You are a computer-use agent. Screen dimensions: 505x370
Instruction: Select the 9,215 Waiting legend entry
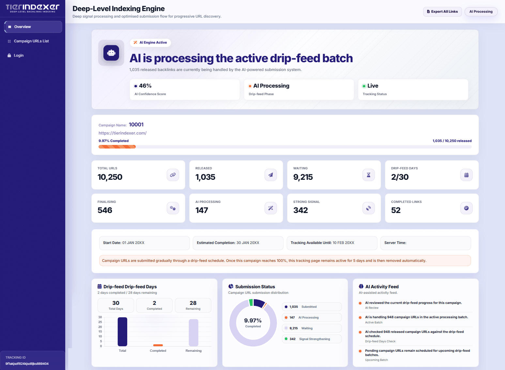pyautogui.click(x=312, y=328)
